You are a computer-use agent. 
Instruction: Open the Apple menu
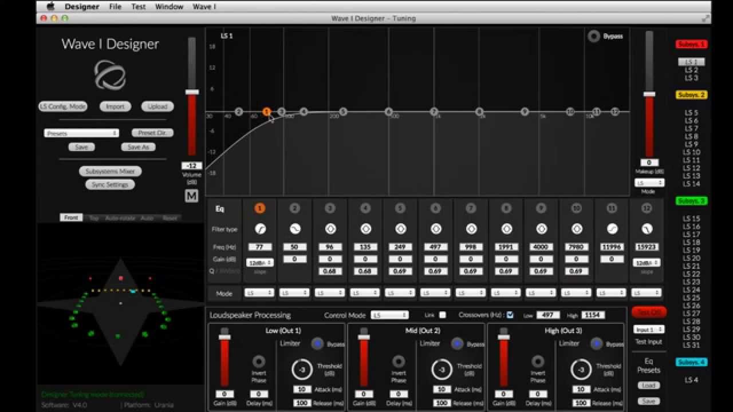50,6
